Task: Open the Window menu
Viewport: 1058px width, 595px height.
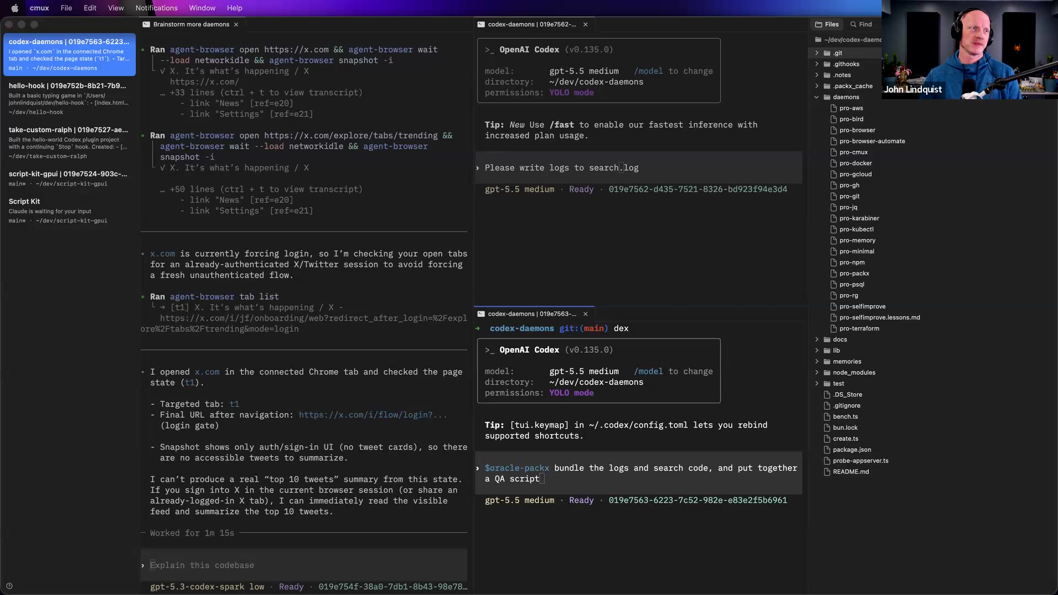Action: point(202,8)
